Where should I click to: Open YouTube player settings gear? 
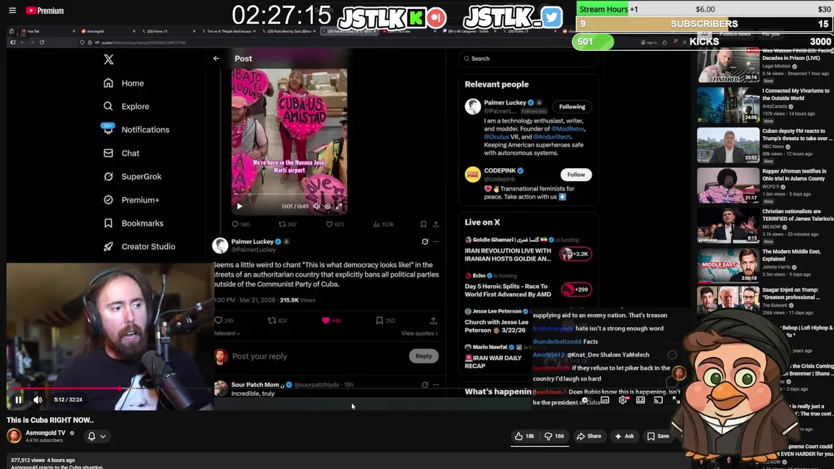pos(623,400)
